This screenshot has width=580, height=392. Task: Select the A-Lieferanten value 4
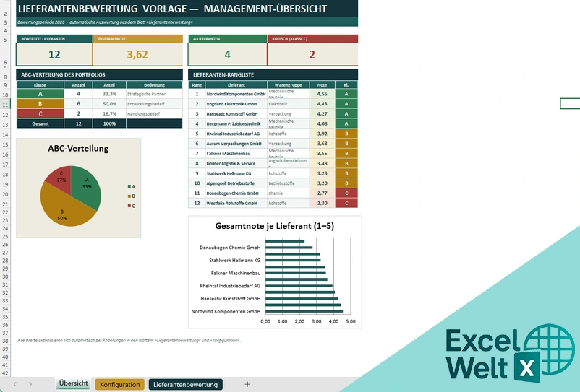click(x=228, y=55)
